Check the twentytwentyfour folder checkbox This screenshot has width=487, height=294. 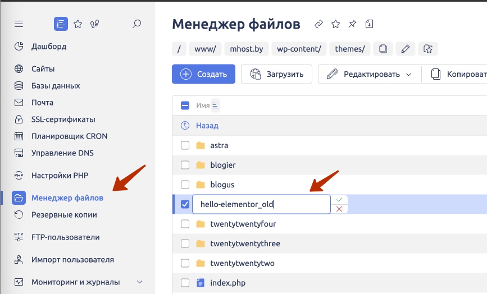tap(185, 224)
